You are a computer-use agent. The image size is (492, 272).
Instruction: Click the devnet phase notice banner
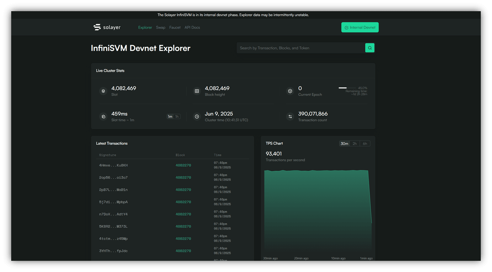click(233, 15)
